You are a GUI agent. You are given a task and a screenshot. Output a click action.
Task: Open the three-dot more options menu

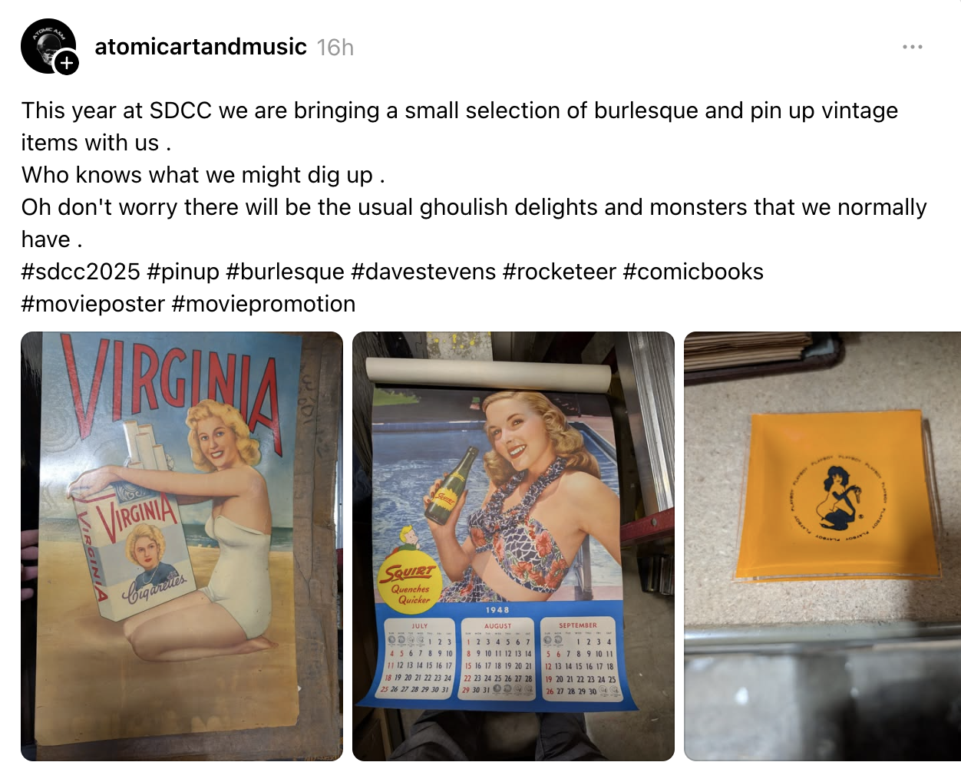913,47
